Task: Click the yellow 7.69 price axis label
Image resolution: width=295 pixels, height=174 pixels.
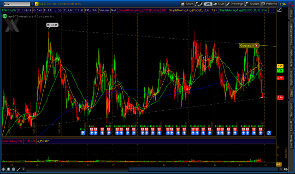Action: point(280,66)
